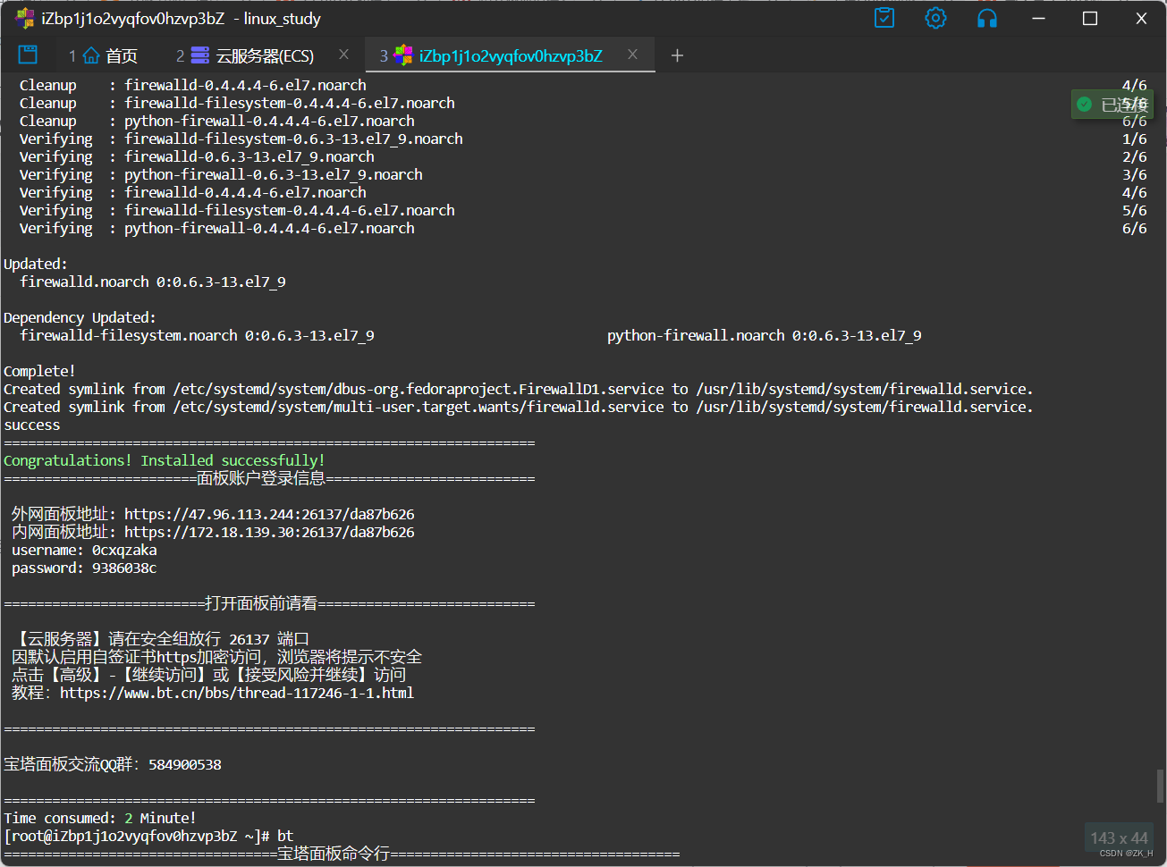
Task: Click 'Congratulations! Installed successfully!' text
Action: click(x=165, y=460)
